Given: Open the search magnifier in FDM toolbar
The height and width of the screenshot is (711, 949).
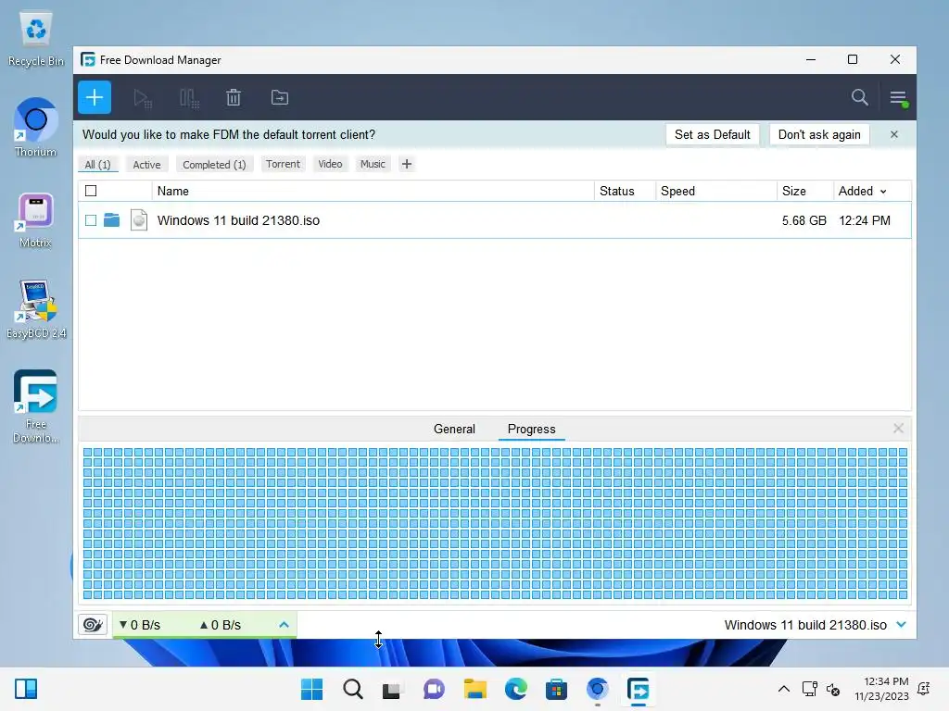Looking at the screenshot, I should pos(859,97).
